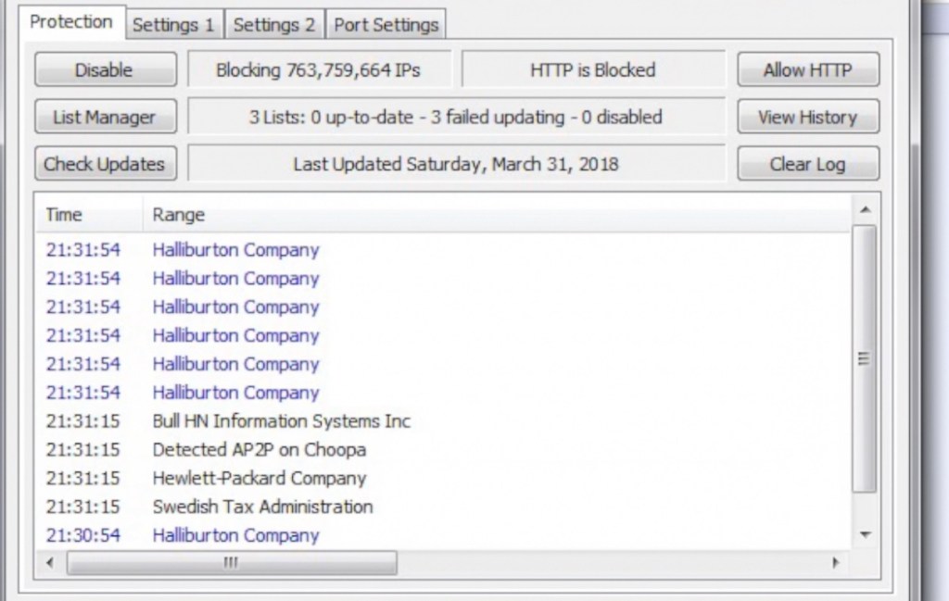Viewport: 949px width, 601px height.
Task: Go to the Port Settings tab
Action: [x=386, y=25]
